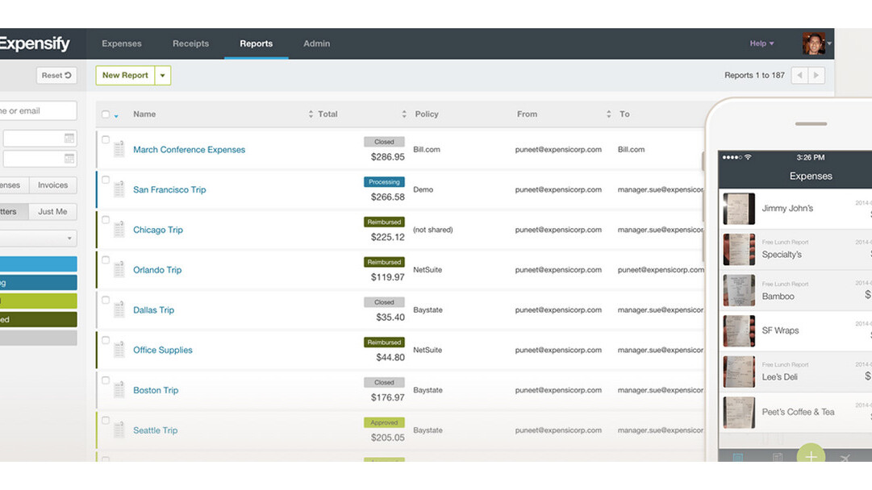872x490 pixels.
Task: Toggle the select-all checkbox in table header
Action: pos(106,114)
